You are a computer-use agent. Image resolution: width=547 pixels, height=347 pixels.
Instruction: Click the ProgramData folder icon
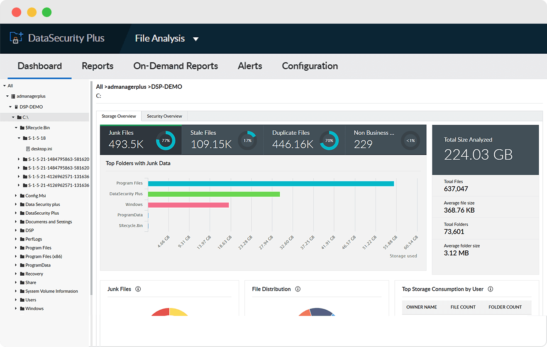22,265
